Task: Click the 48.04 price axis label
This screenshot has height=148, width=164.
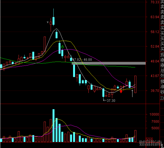Action: click(x=155, y=61)
